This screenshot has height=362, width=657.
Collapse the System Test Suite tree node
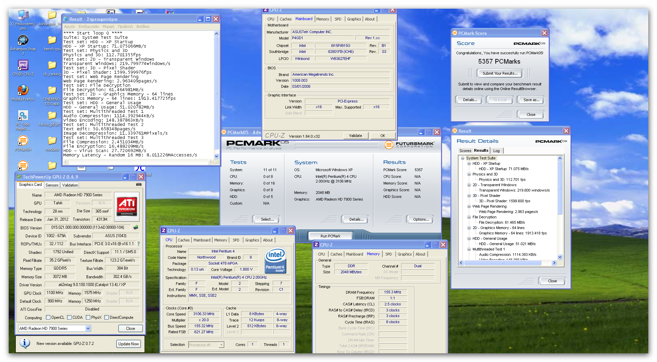pos(462,158)
